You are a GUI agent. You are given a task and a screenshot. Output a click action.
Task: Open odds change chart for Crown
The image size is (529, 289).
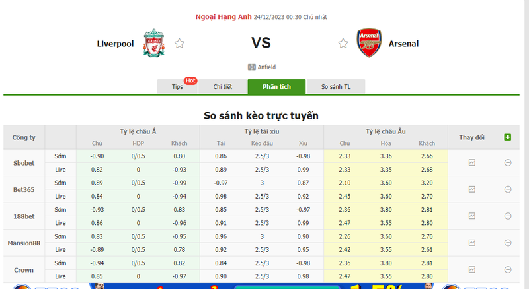[x=472, y=269]
